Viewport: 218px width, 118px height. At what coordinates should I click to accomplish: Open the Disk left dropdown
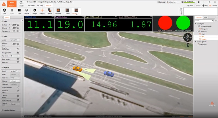pyautogui.click(x=196, y=2)
